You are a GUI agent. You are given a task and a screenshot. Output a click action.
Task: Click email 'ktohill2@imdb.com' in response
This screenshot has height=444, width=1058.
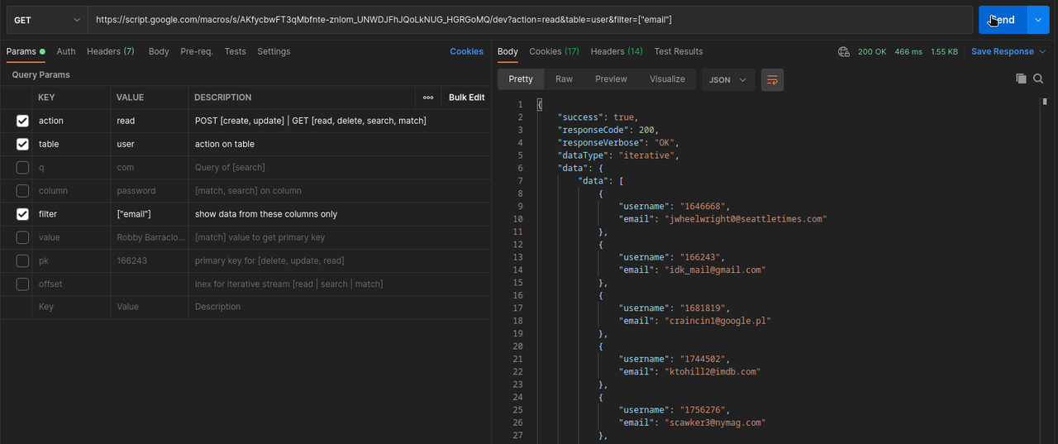pyautogui.click(x=712, y=372)
